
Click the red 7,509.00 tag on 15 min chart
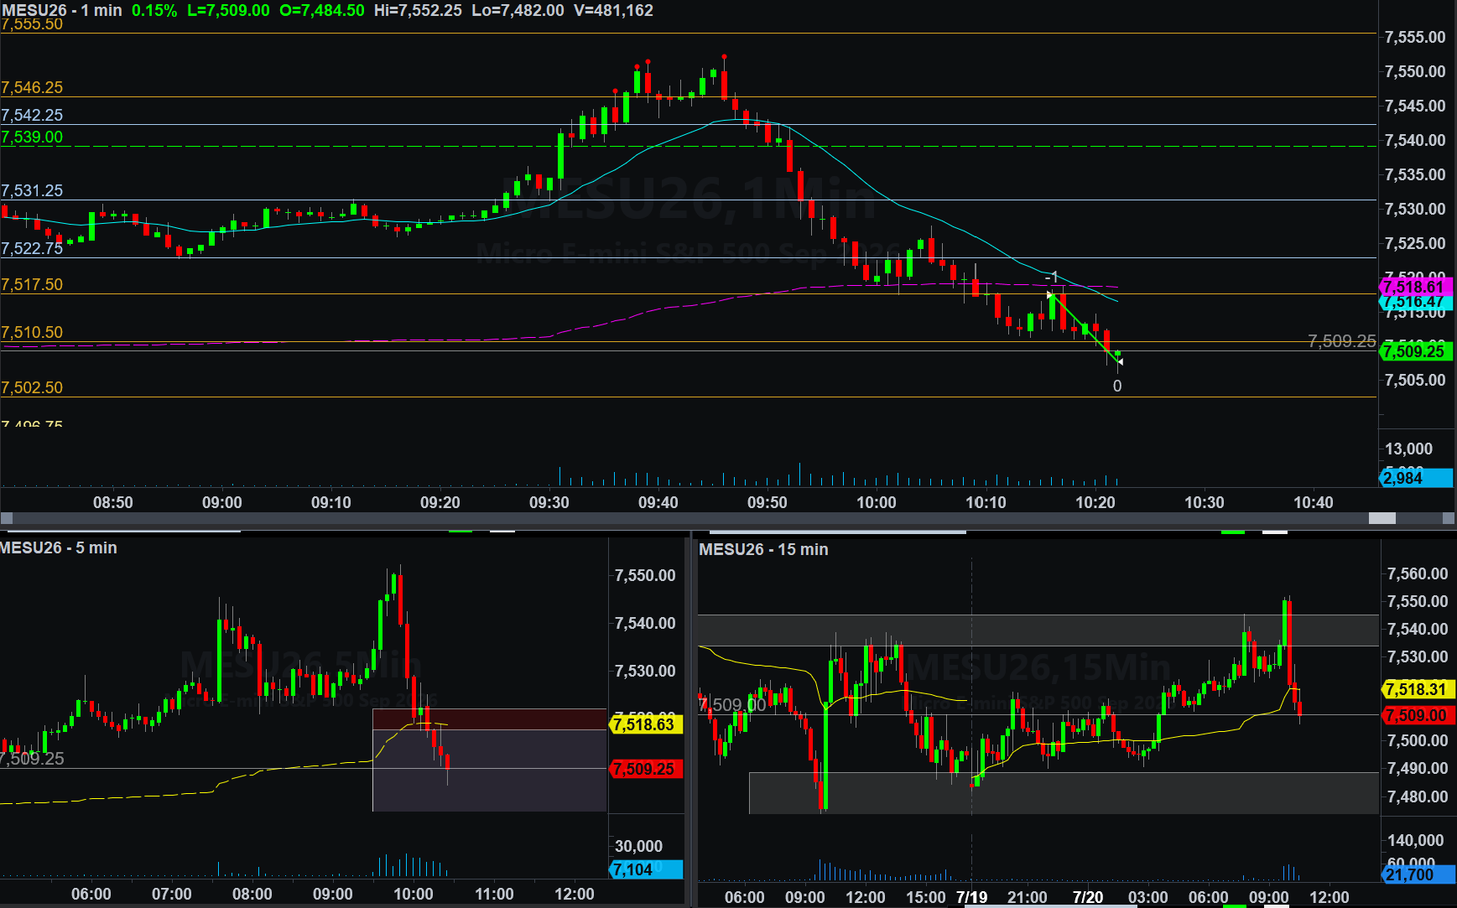(1418, 715)
